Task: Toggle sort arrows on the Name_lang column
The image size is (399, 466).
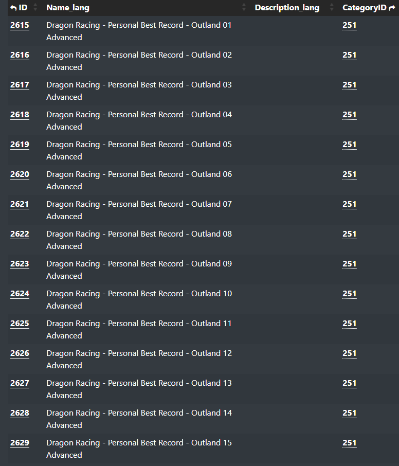Action: (244, 8)
